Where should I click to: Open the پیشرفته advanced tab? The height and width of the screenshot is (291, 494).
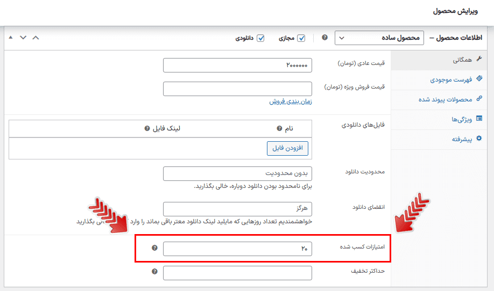pos(439,139)
